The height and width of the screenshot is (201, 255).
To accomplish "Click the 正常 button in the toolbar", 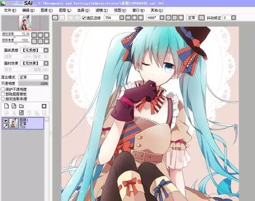I will (191, 18).
